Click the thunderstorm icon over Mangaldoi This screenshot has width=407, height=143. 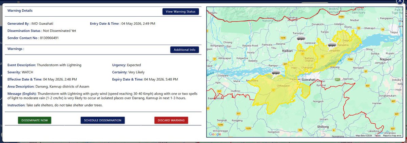[332, 45]
